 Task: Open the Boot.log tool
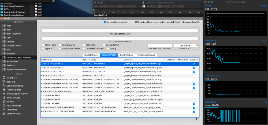pyautogui.click(x=11, y=82)
